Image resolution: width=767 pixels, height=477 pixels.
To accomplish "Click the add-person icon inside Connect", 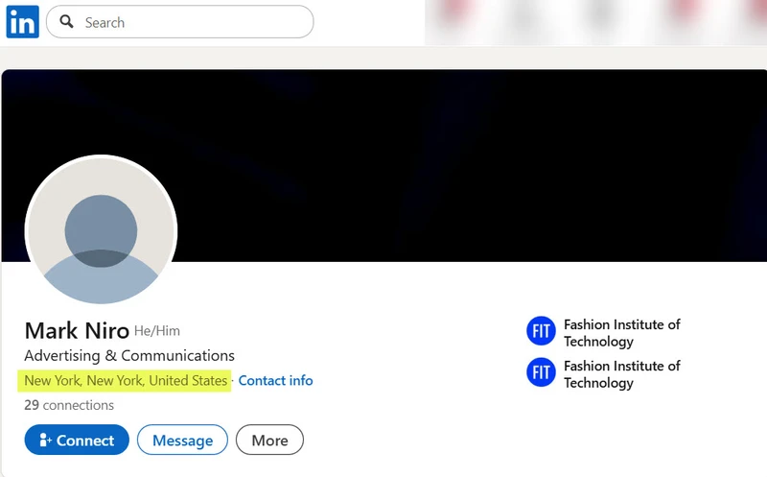I will (45, 441).
